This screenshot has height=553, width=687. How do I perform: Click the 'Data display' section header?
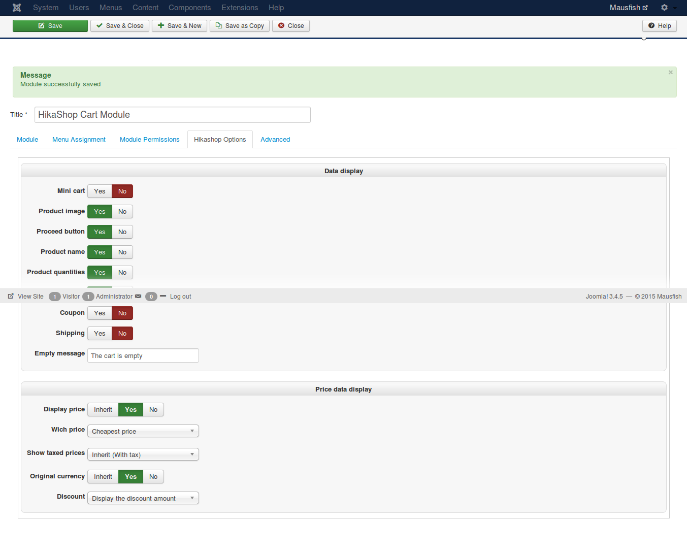[x=344, y=171]
